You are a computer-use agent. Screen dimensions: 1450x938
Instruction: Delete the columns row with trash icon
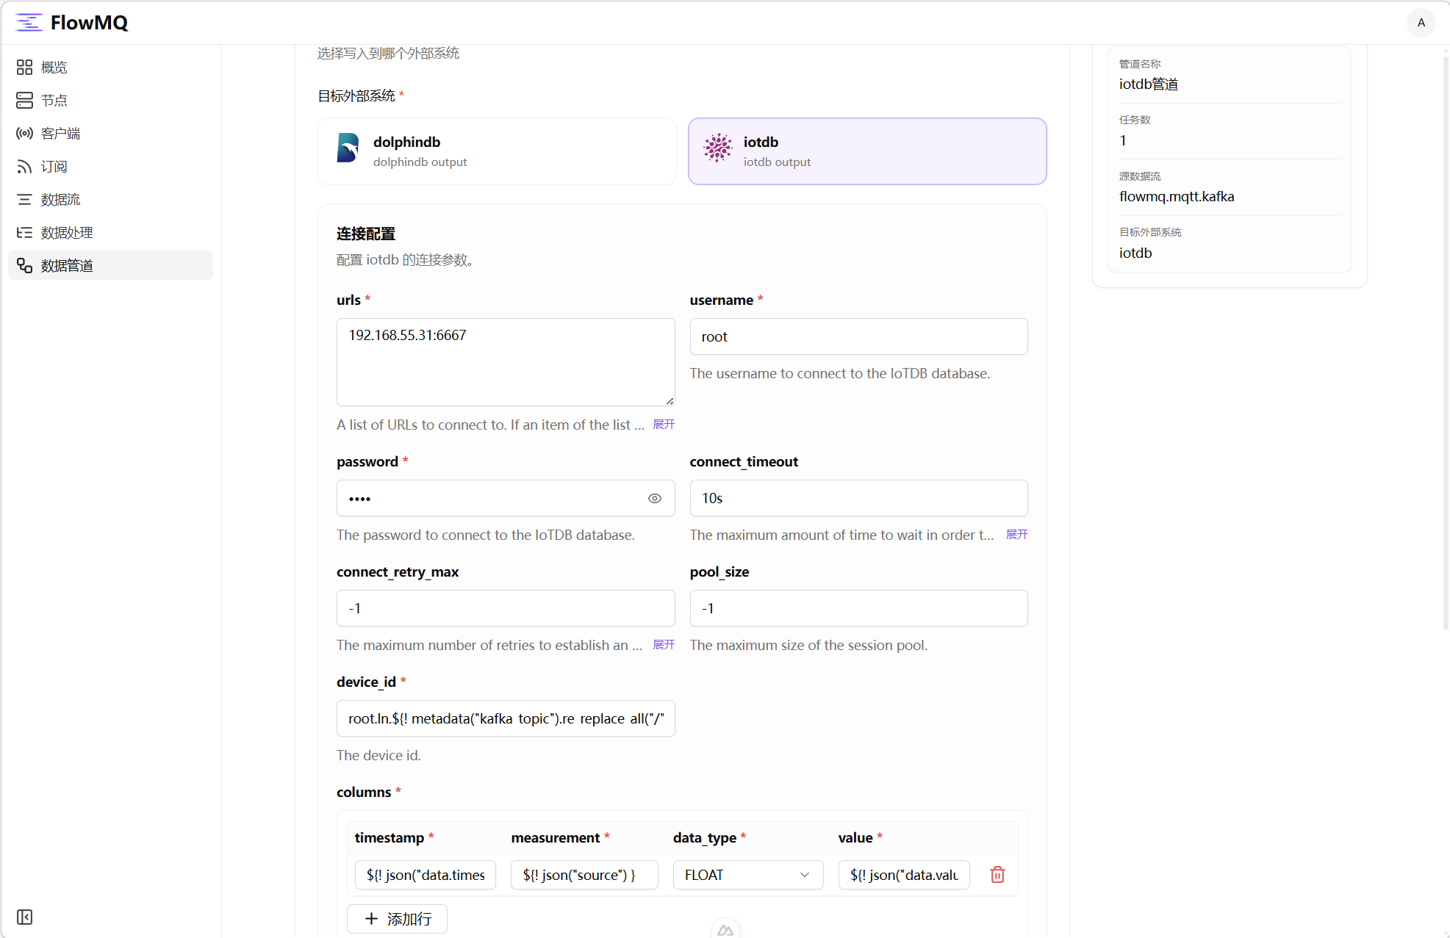pos(997,875)
